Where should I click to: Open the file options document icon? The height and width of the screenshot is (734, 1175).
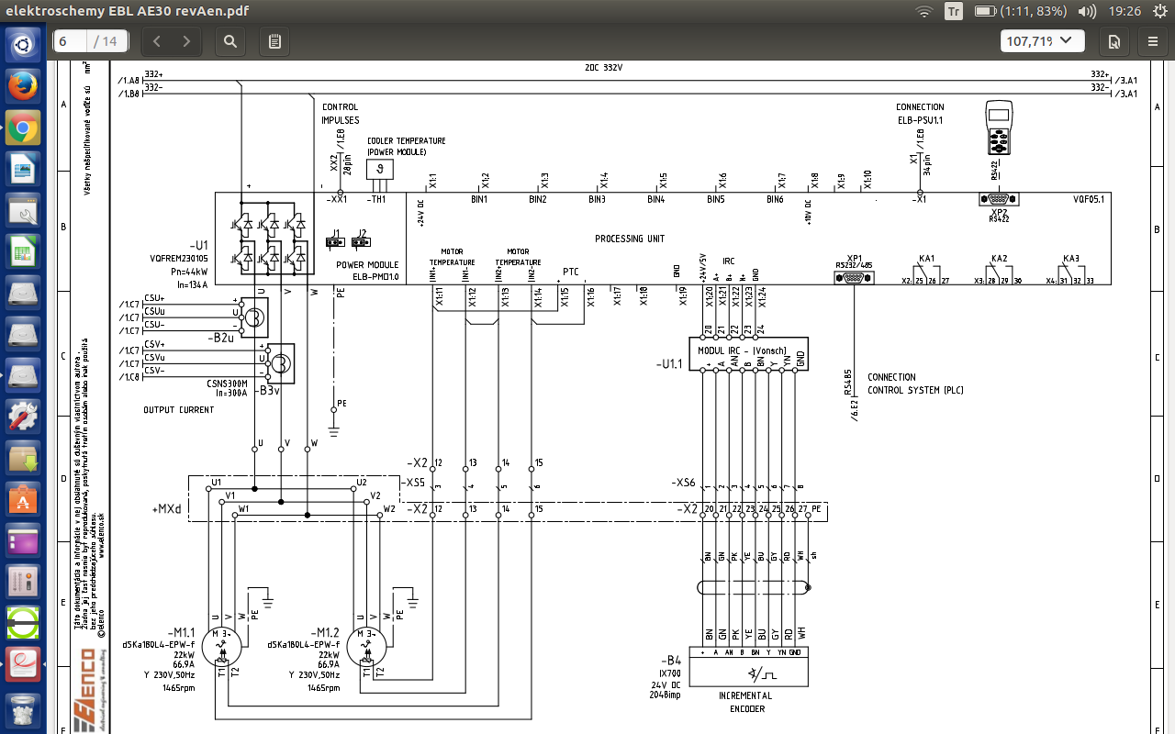click(1113, 41)
